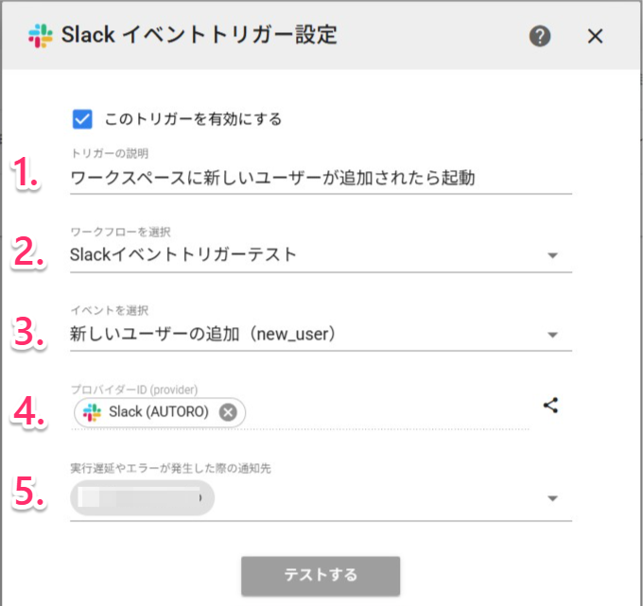Click the Slack icon inside the AUTORO chip
This screenshot has width=643, height=606.
(92, 412)
